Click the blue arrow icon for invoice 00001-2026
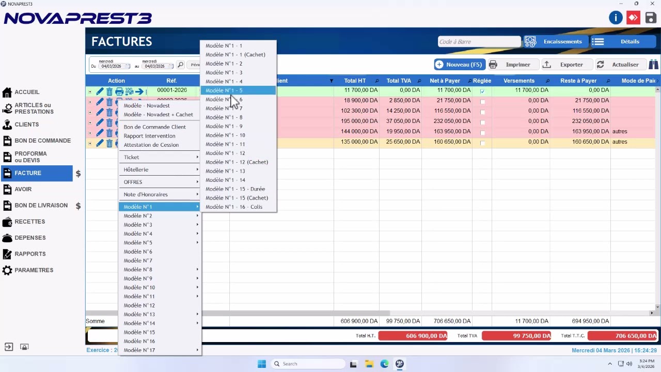Screen dimensions: 661x372 (x=139, y=91)
